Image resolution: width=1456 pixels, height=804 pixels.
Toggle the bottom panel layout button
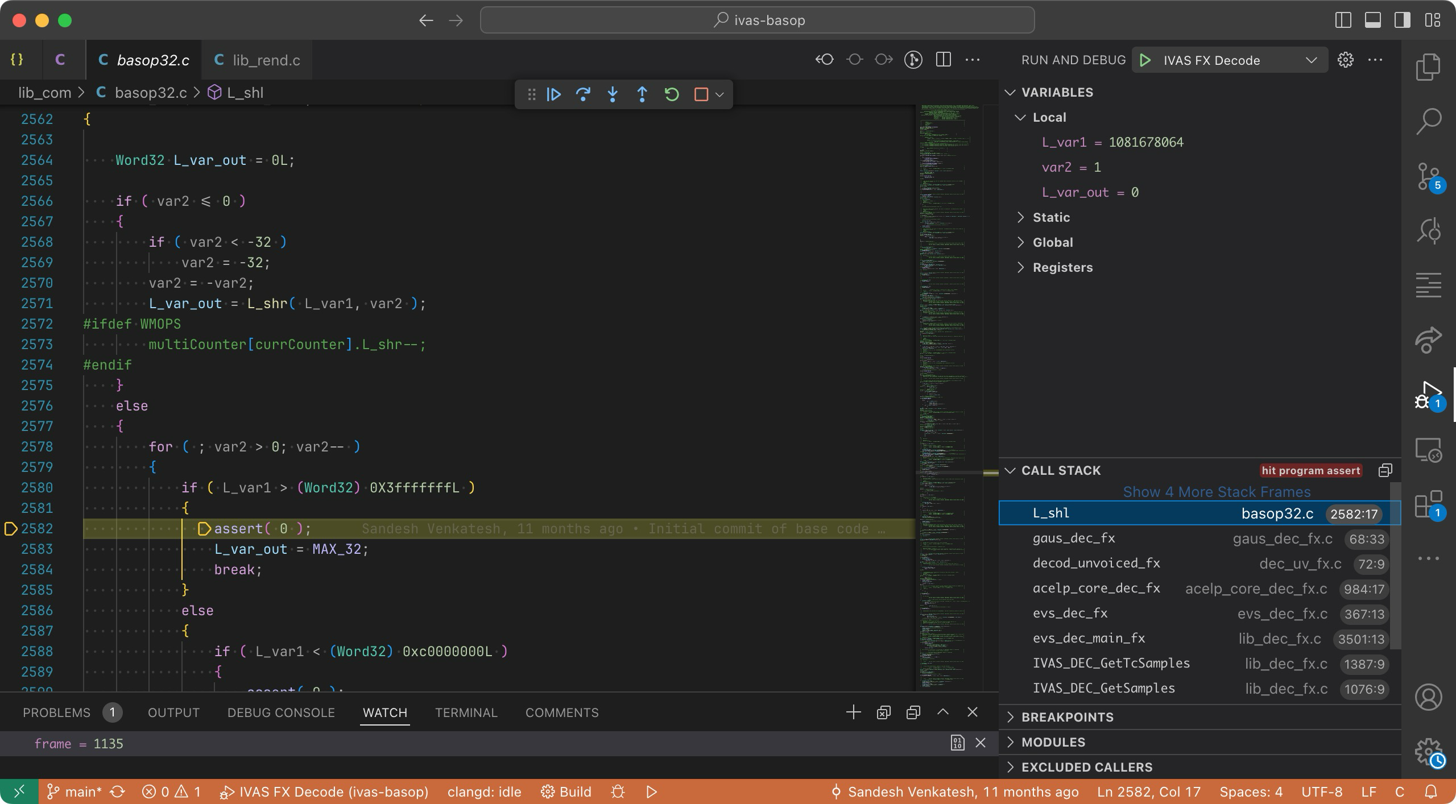pos(1372,20)
